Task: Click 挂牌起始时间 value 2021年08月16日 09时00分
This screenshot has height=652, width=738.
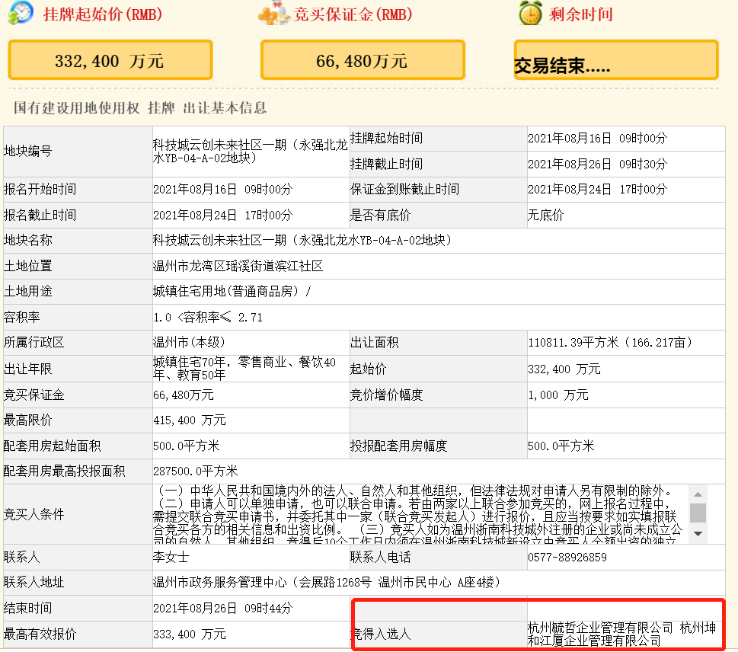Action: (597, 139)
